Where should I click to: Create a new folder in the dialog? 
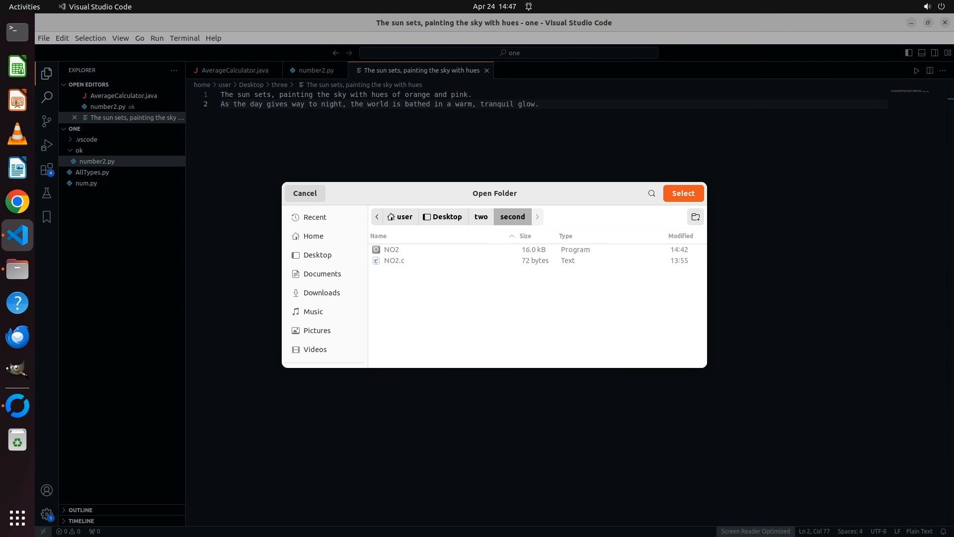pos(695,217)
